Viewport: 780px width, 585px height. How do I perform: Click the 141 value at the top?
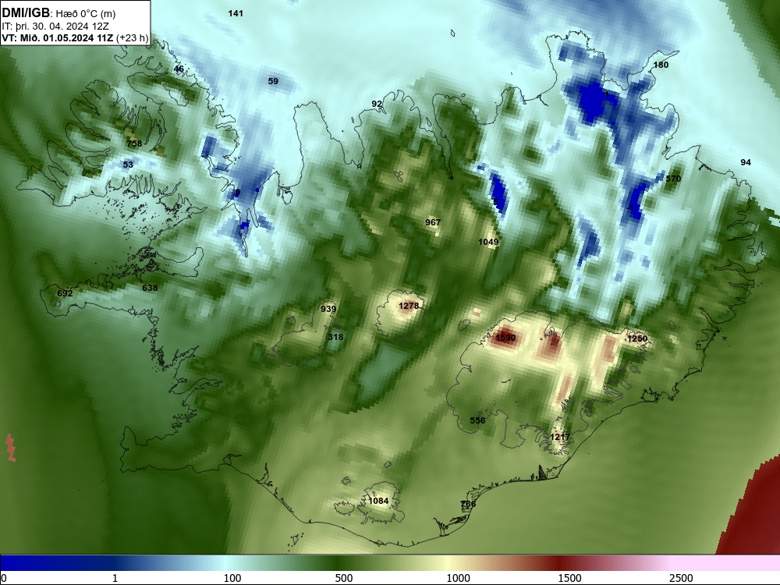[x=236, y=13]
